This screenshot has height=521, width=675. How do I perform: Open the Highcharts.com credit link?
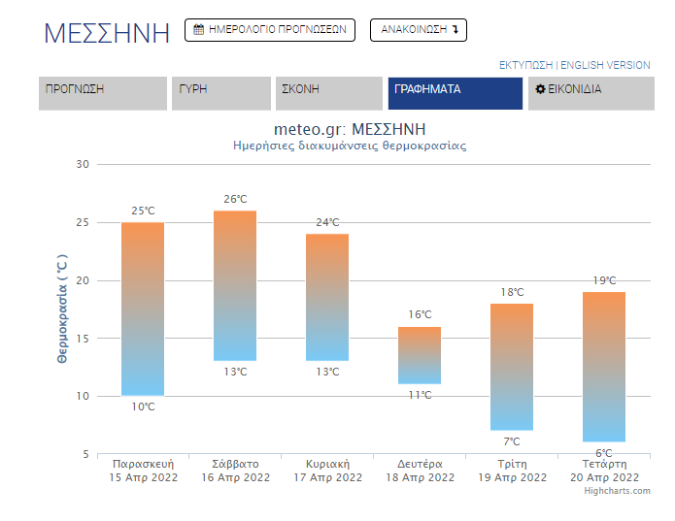click(x=617, y=491)
